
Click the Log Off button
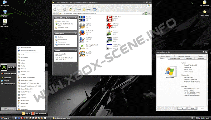click(x=26, y=114)
